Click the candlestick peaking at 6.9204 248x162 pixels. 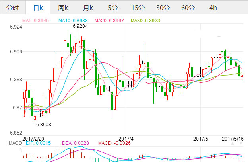pos(79,41)
